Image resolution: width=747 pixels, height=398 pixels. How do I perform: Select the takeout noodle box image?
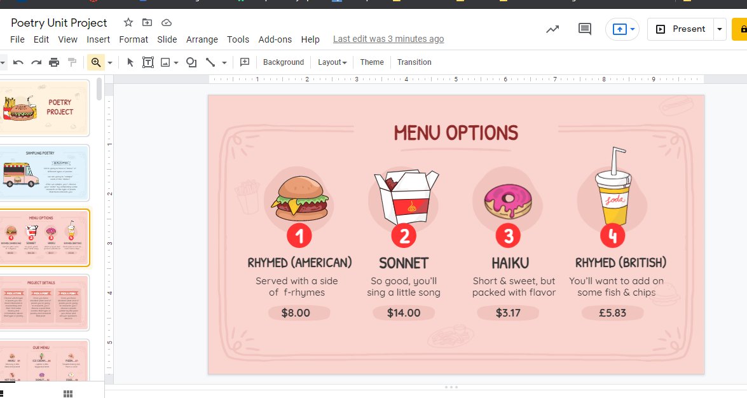(406, 196)
